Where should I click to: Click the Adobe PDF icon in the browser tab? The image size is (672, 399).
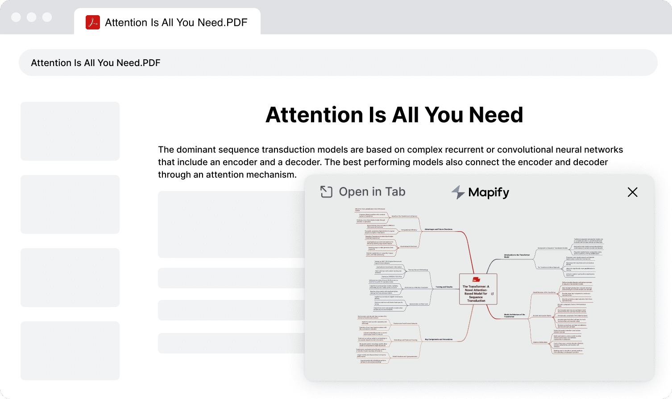(x=93, y=22)
